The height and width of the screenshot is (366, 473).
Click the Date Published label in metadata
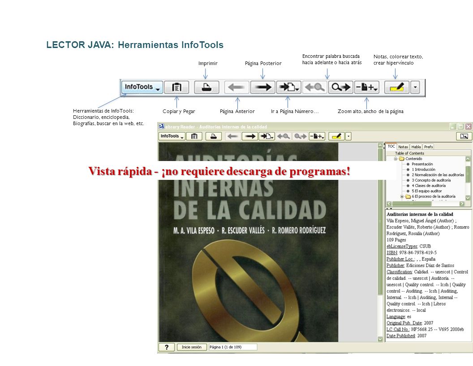click(400, 336)
